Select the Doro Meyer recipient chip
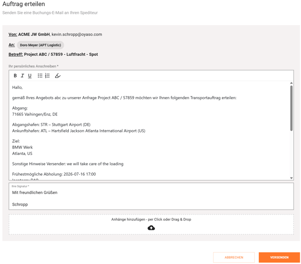301x264 pixels. pos(40,45)
